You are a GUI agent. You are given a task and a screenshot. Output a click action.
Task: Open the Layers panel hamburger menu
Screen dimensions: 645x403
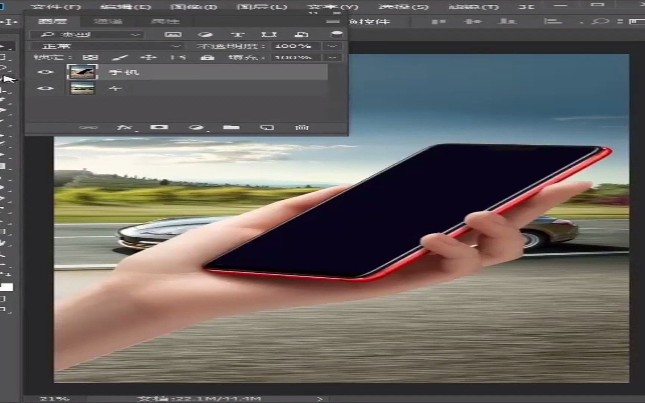coord(333,21)
